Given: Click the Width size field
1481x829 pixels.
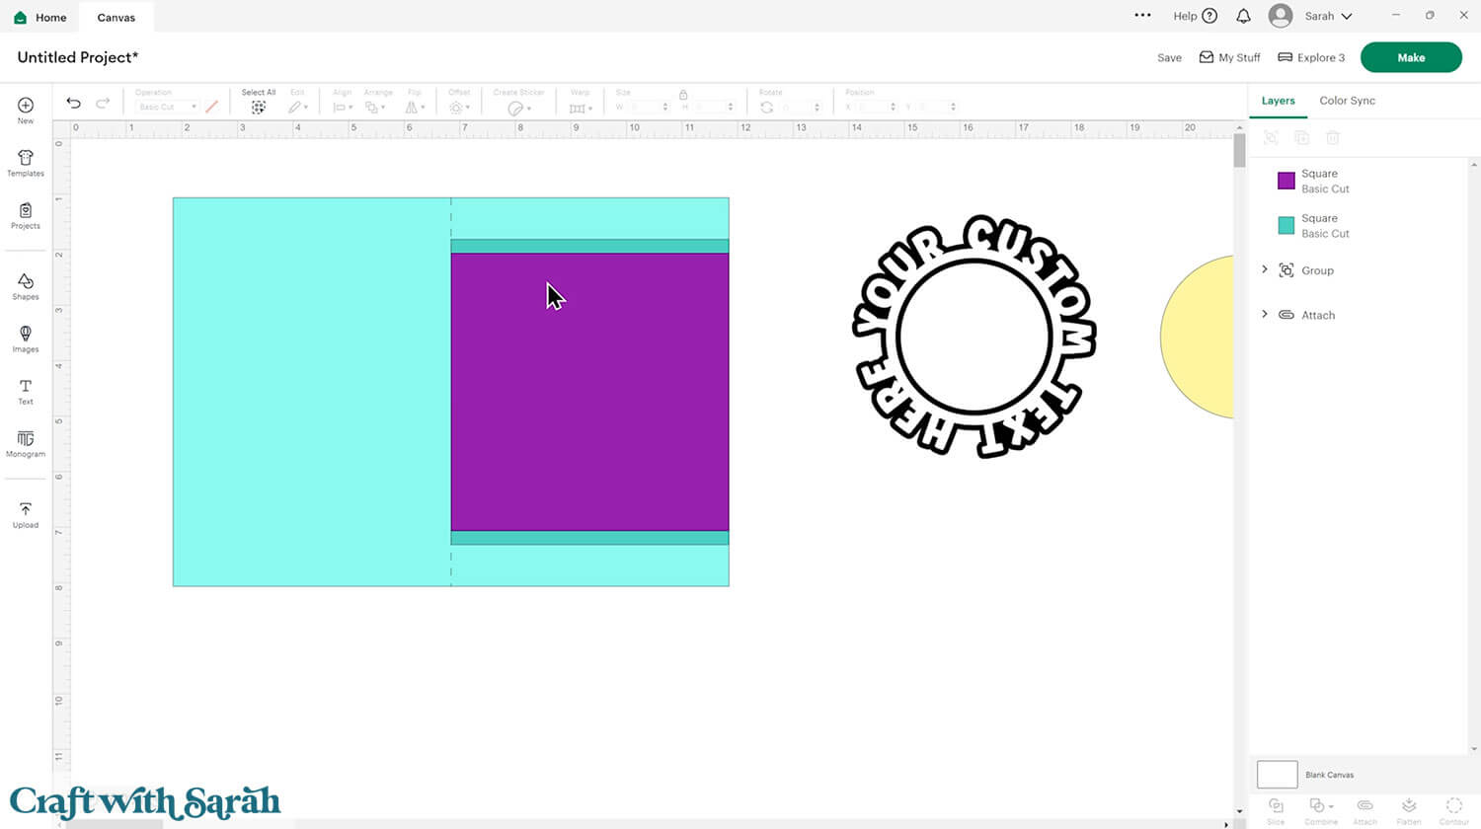Looking at the screenshot, I should [x=648, y=107].
